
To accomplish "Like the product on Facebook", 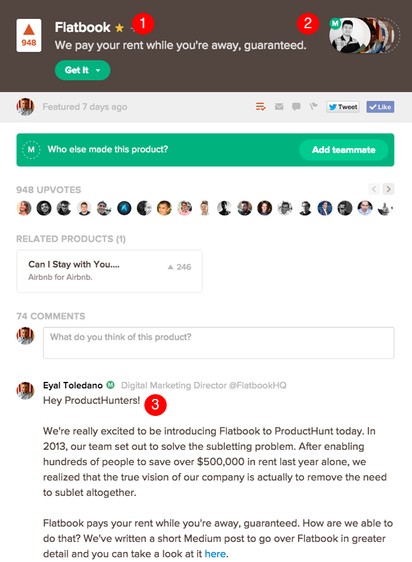I will point(380,107).
